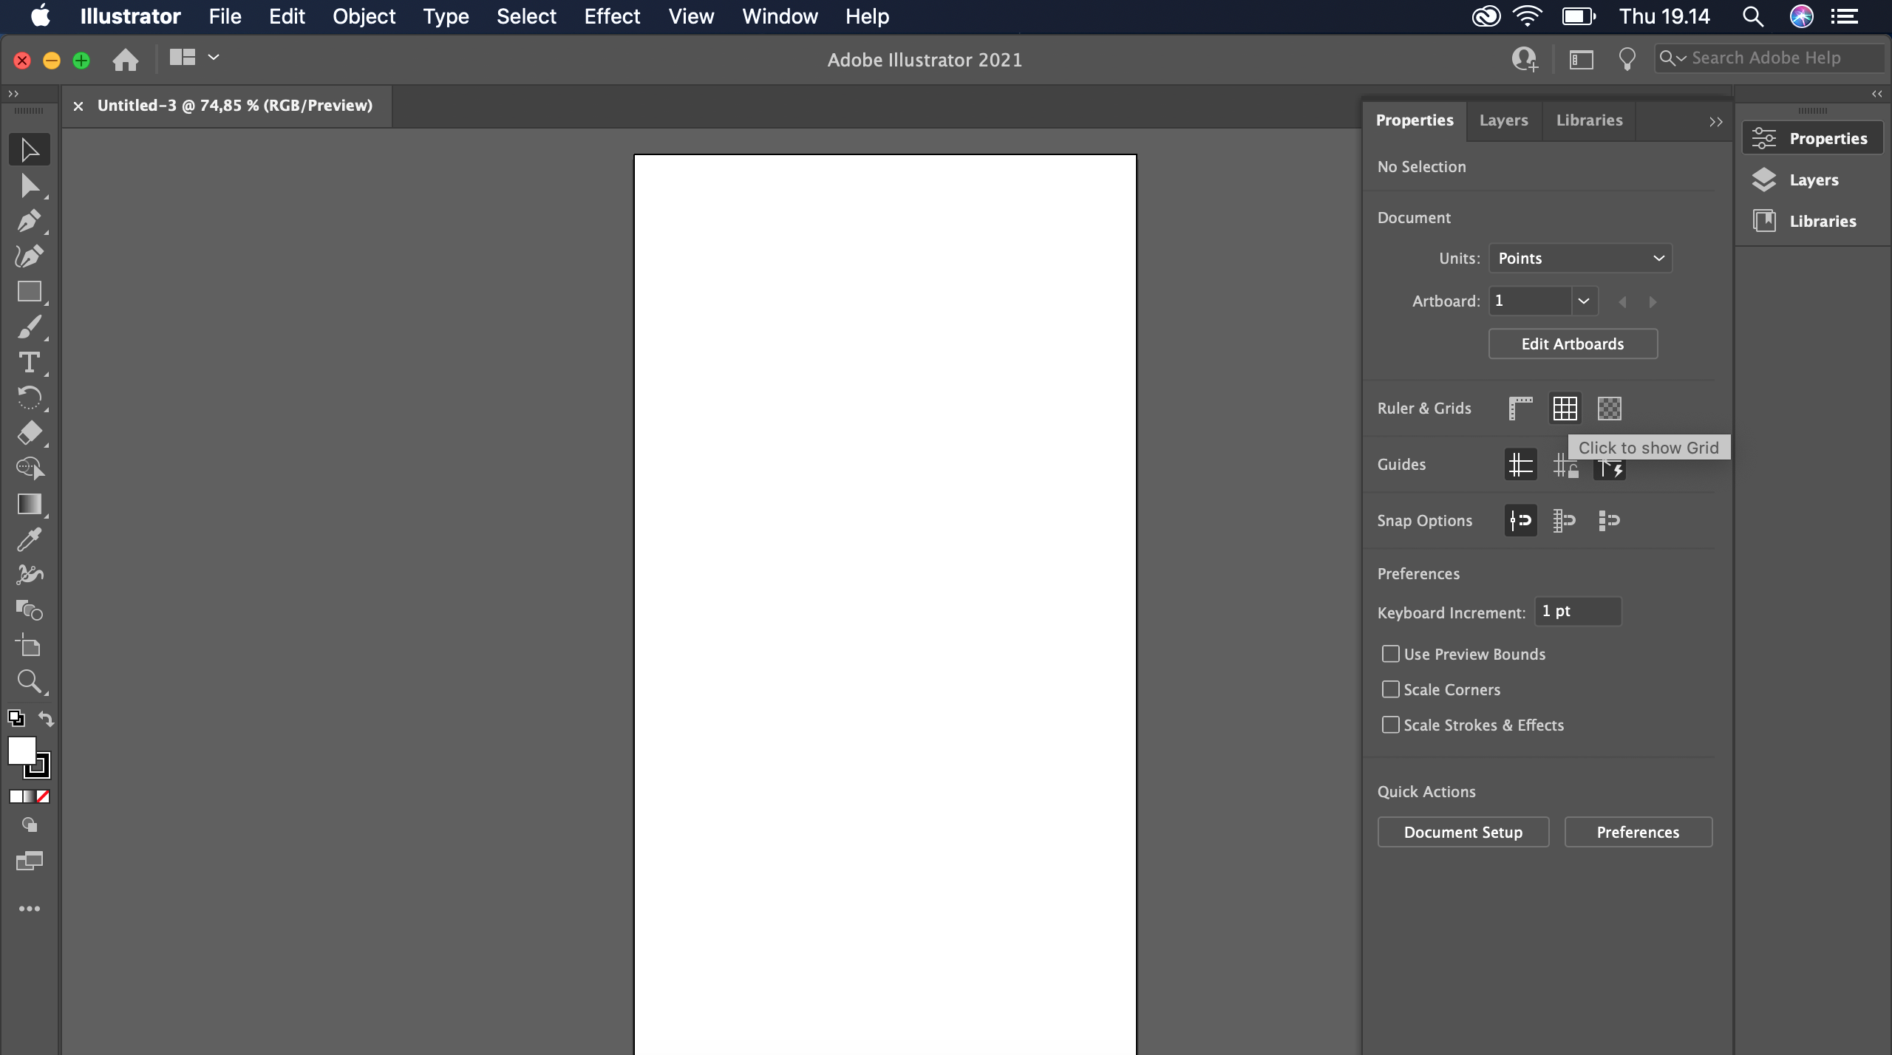
Task: Go to the Home screen icon
Action: point(126,59)
